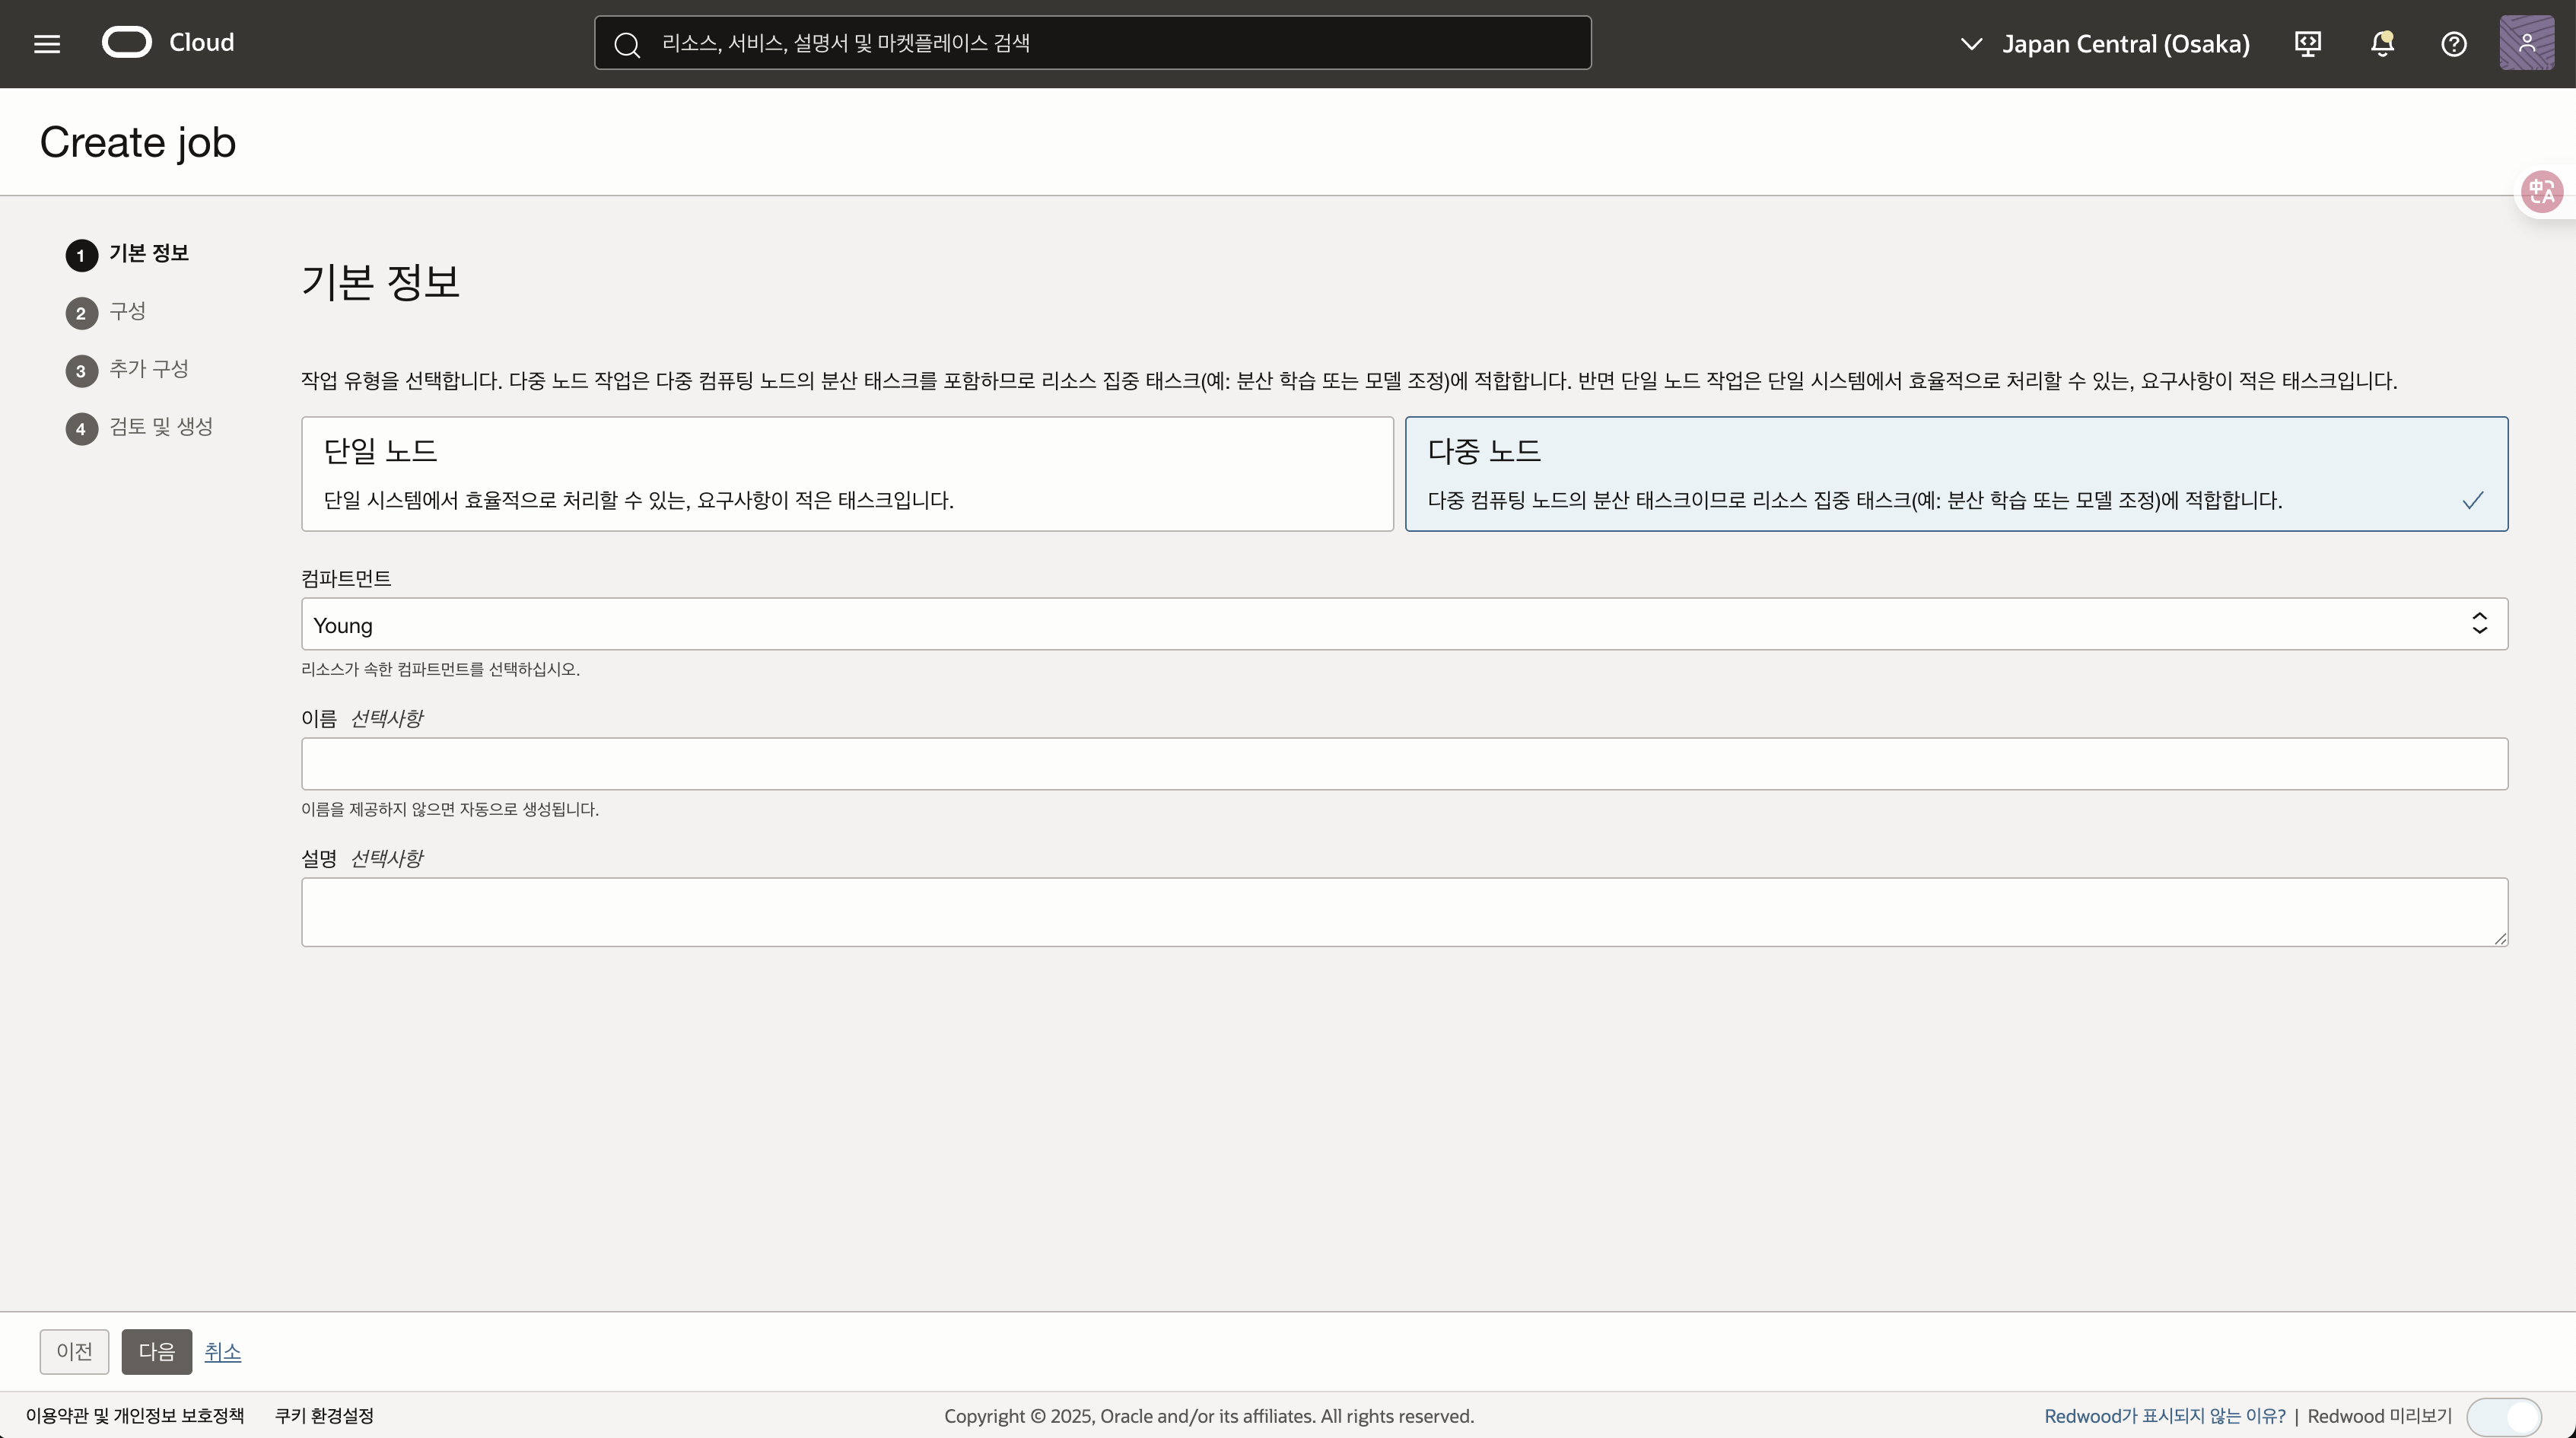The width and height of the screenshot is (2576, 1438).
Task: Select the 다중 노드 job type card
Action: point(1955,474)
